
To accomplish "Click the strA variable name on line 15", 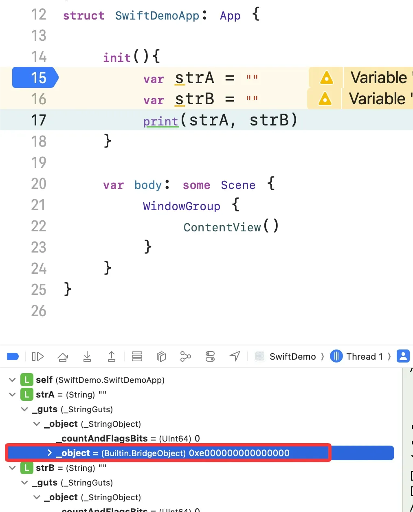I will 194,78.
